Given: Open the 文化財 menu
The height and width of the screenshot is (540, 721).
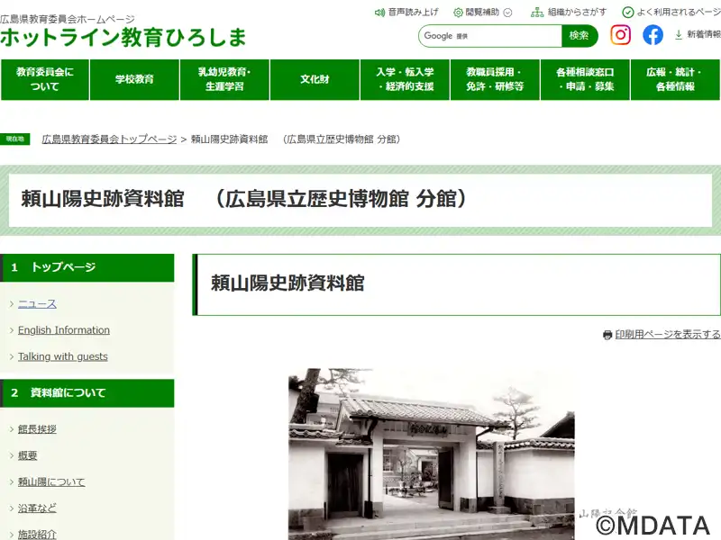Looking at the screenshot, I should (315, 79).
